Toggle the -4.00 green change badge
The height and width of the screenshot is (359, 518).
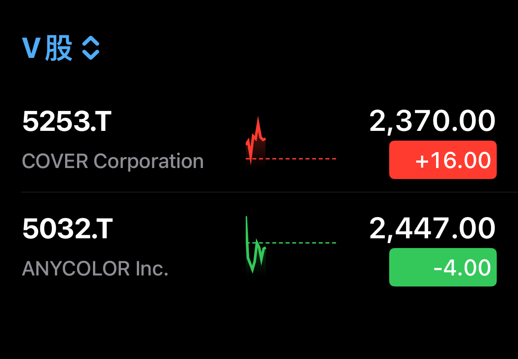point(443,267)
